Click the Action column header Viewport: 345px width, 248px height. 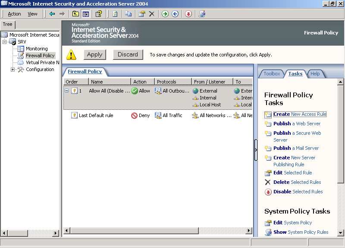[x=143, y=82]
